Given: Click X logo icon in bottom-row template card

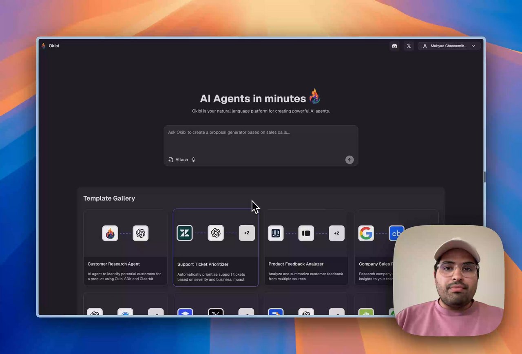Looking at the screenshot, I should click(x=216, y=313).
